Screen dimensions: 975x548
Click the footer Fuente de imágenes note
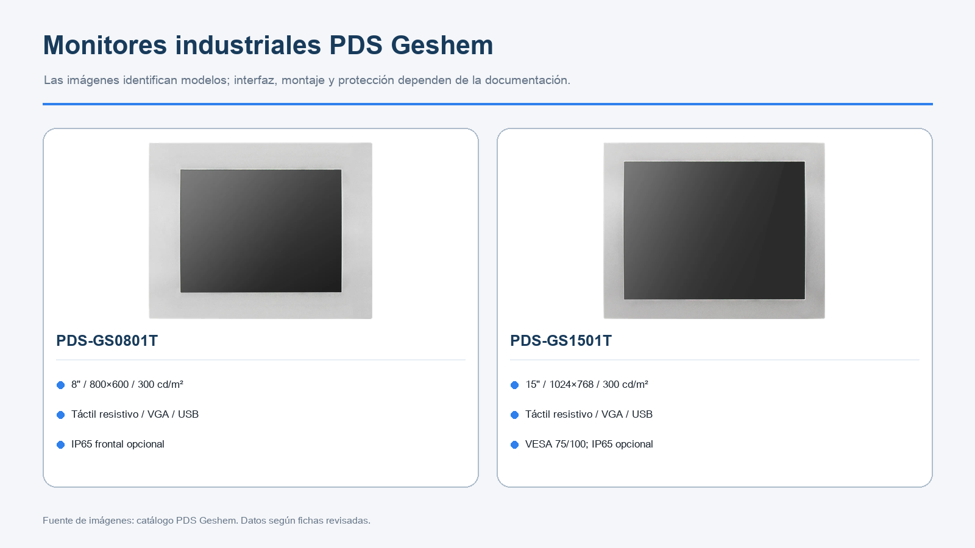point(207,521)
